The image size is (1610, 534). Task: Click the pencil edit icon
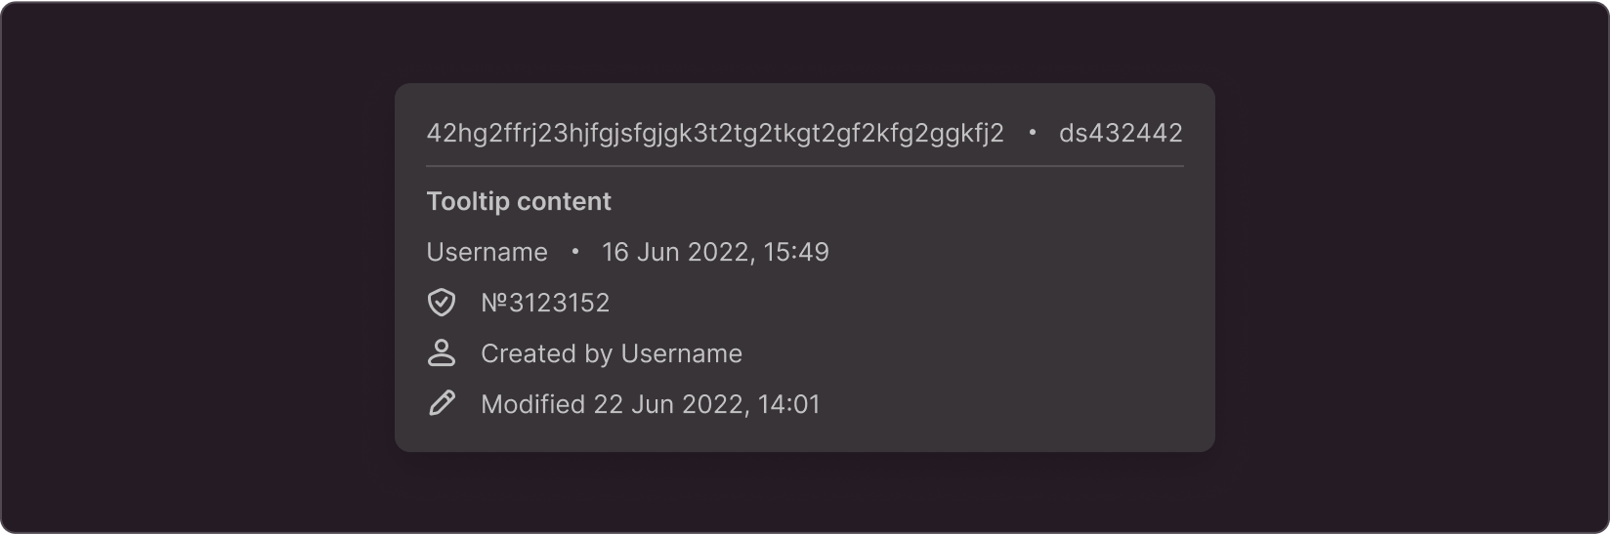pyautogui.click(x=442, y=404)
